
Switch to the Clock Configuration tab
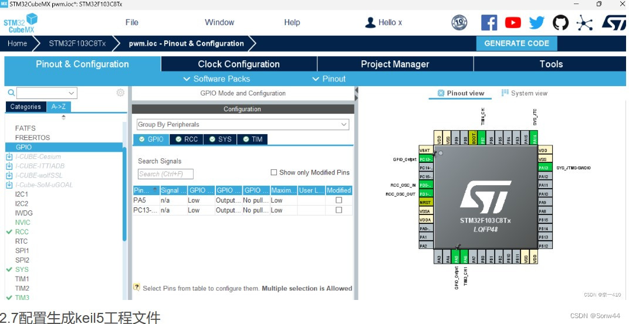239,64
